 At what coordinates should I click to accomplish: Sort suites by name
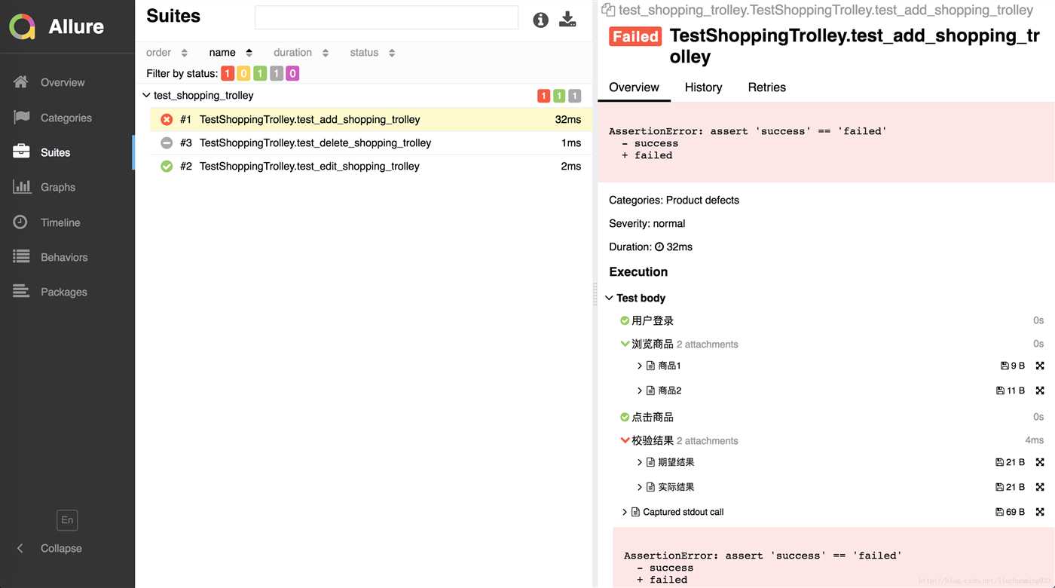231,53
